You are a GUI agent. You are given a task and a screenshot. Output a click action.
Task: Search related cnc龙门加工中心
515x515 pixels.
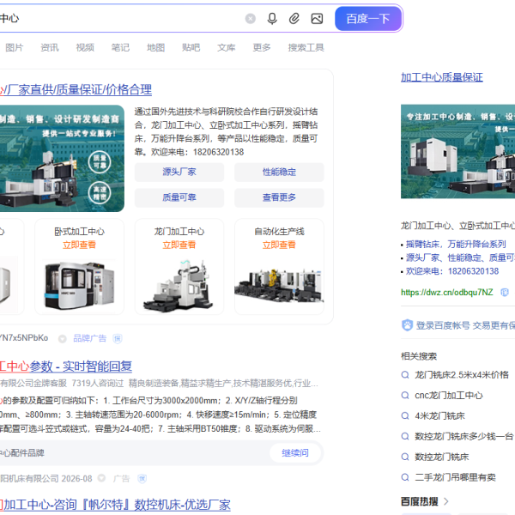tap(449, 396)
